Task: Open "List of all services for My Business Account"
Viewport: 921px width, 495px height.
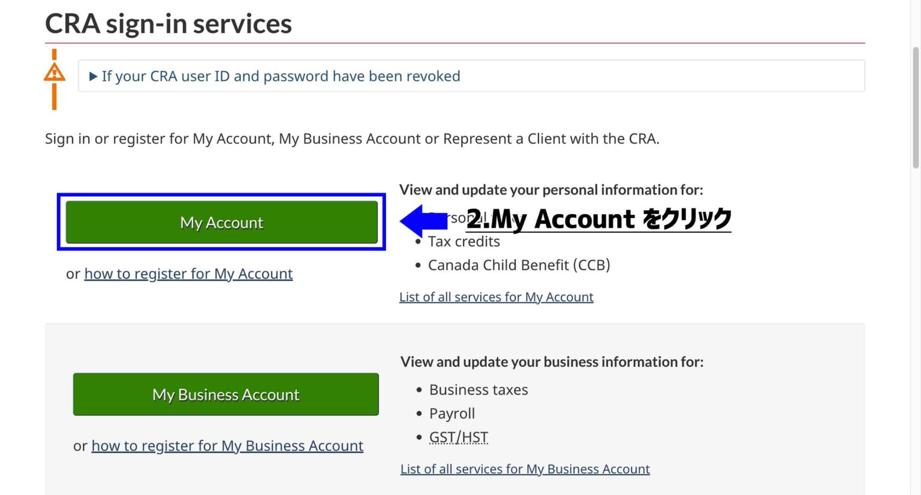Action: [x=525, y=469]
